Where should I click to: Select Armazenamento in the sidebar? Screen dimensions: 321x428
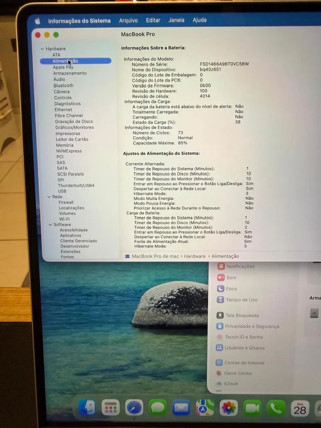point(70,73)
